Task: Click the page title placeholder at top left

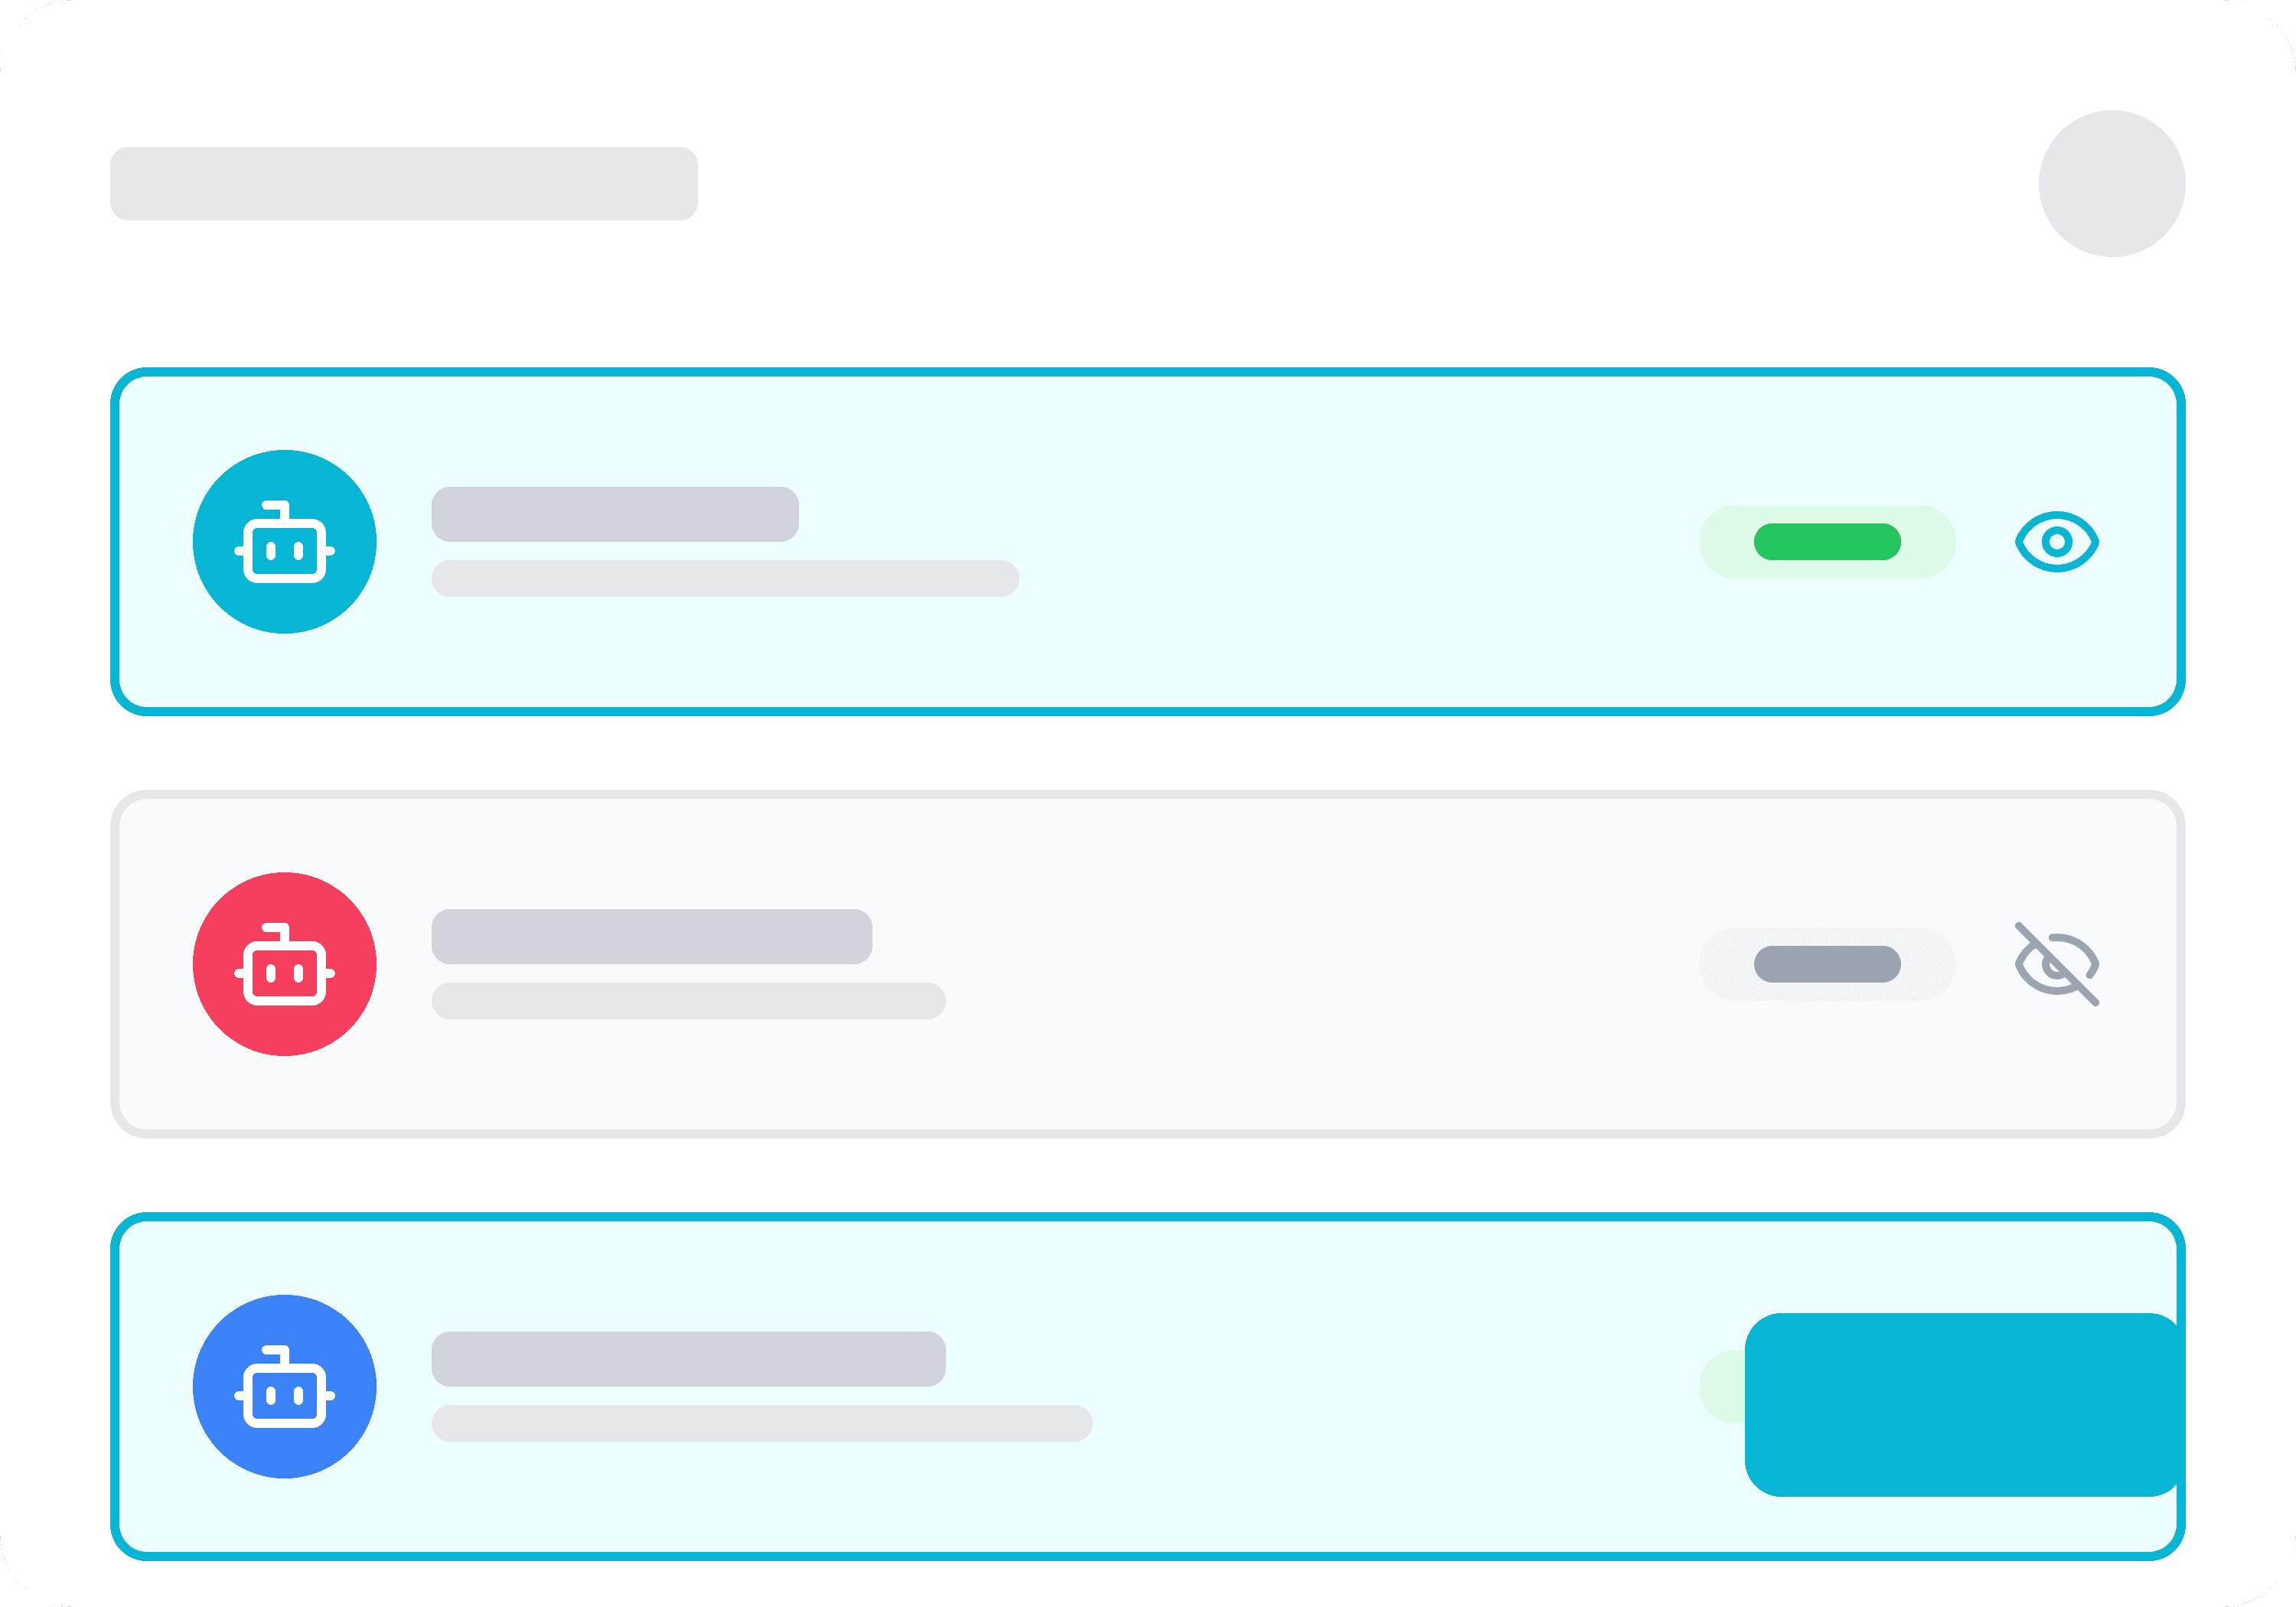Action: pos(403,183)
